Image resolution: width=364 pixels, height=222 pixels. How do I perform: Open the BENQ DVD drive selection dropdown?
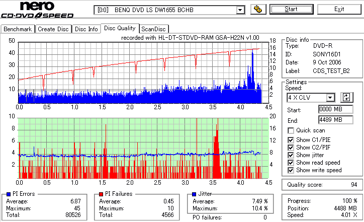tap(240, 10)
